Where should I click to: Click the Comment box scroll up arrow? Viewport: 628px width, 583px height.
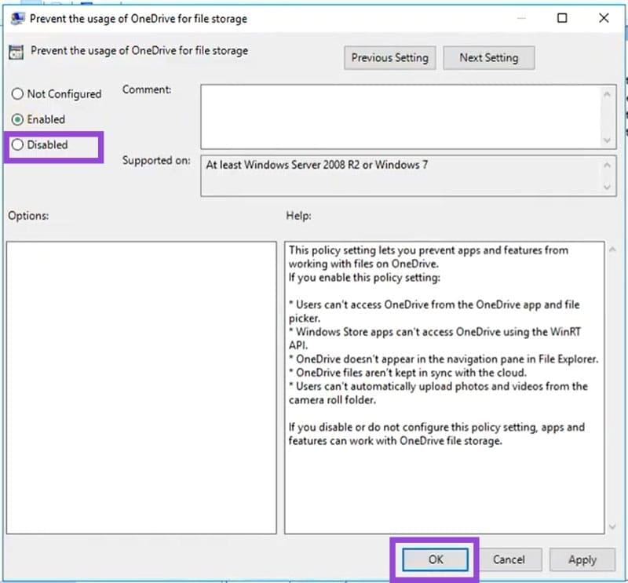click(x=607, y=94)
